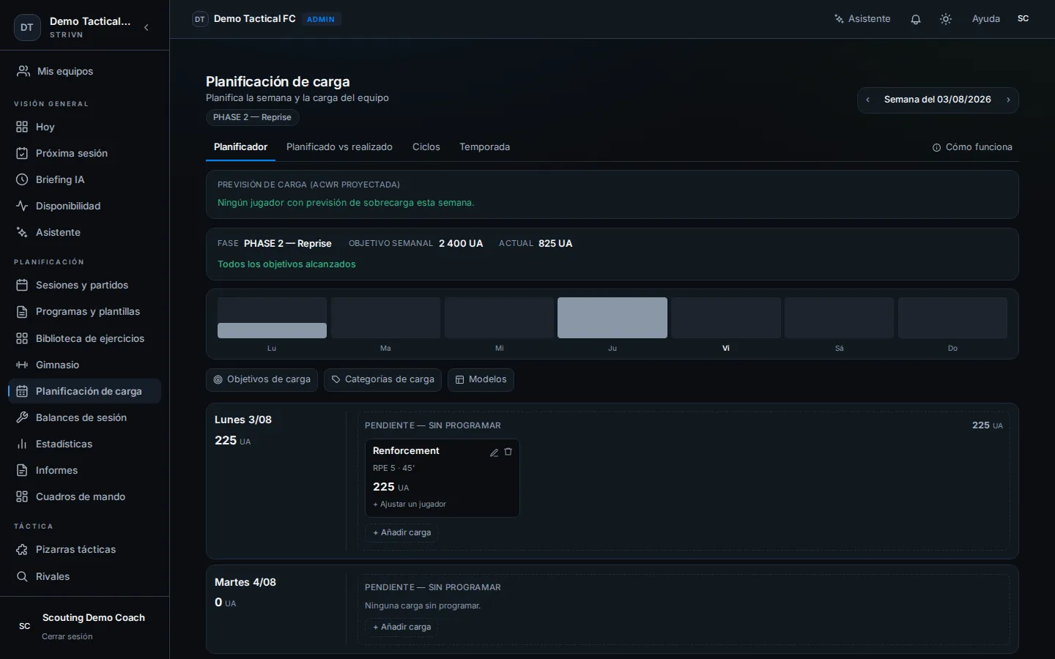1055x659 pixels.
Task: Open Cómo funciona help link
Action: 972,147
